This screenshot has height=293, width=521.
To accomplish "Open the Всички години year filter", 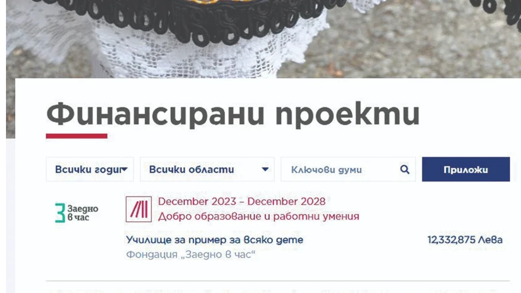I will (90, 170).
